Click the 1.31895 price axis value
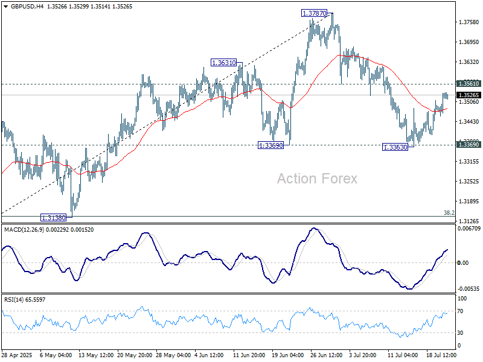 click(x=469, y=202)
